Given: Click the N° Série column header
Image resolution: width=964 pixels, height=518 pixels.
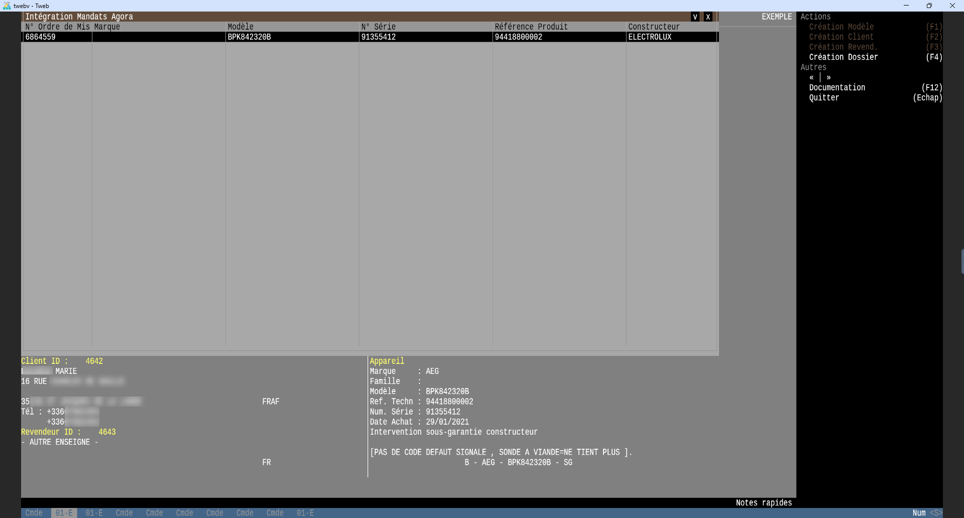Looking at the screenshot, I should tap(379, 27).
